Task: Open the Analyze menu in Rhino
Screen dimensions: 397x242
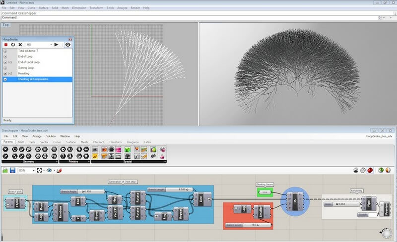Action: point(123,8)
